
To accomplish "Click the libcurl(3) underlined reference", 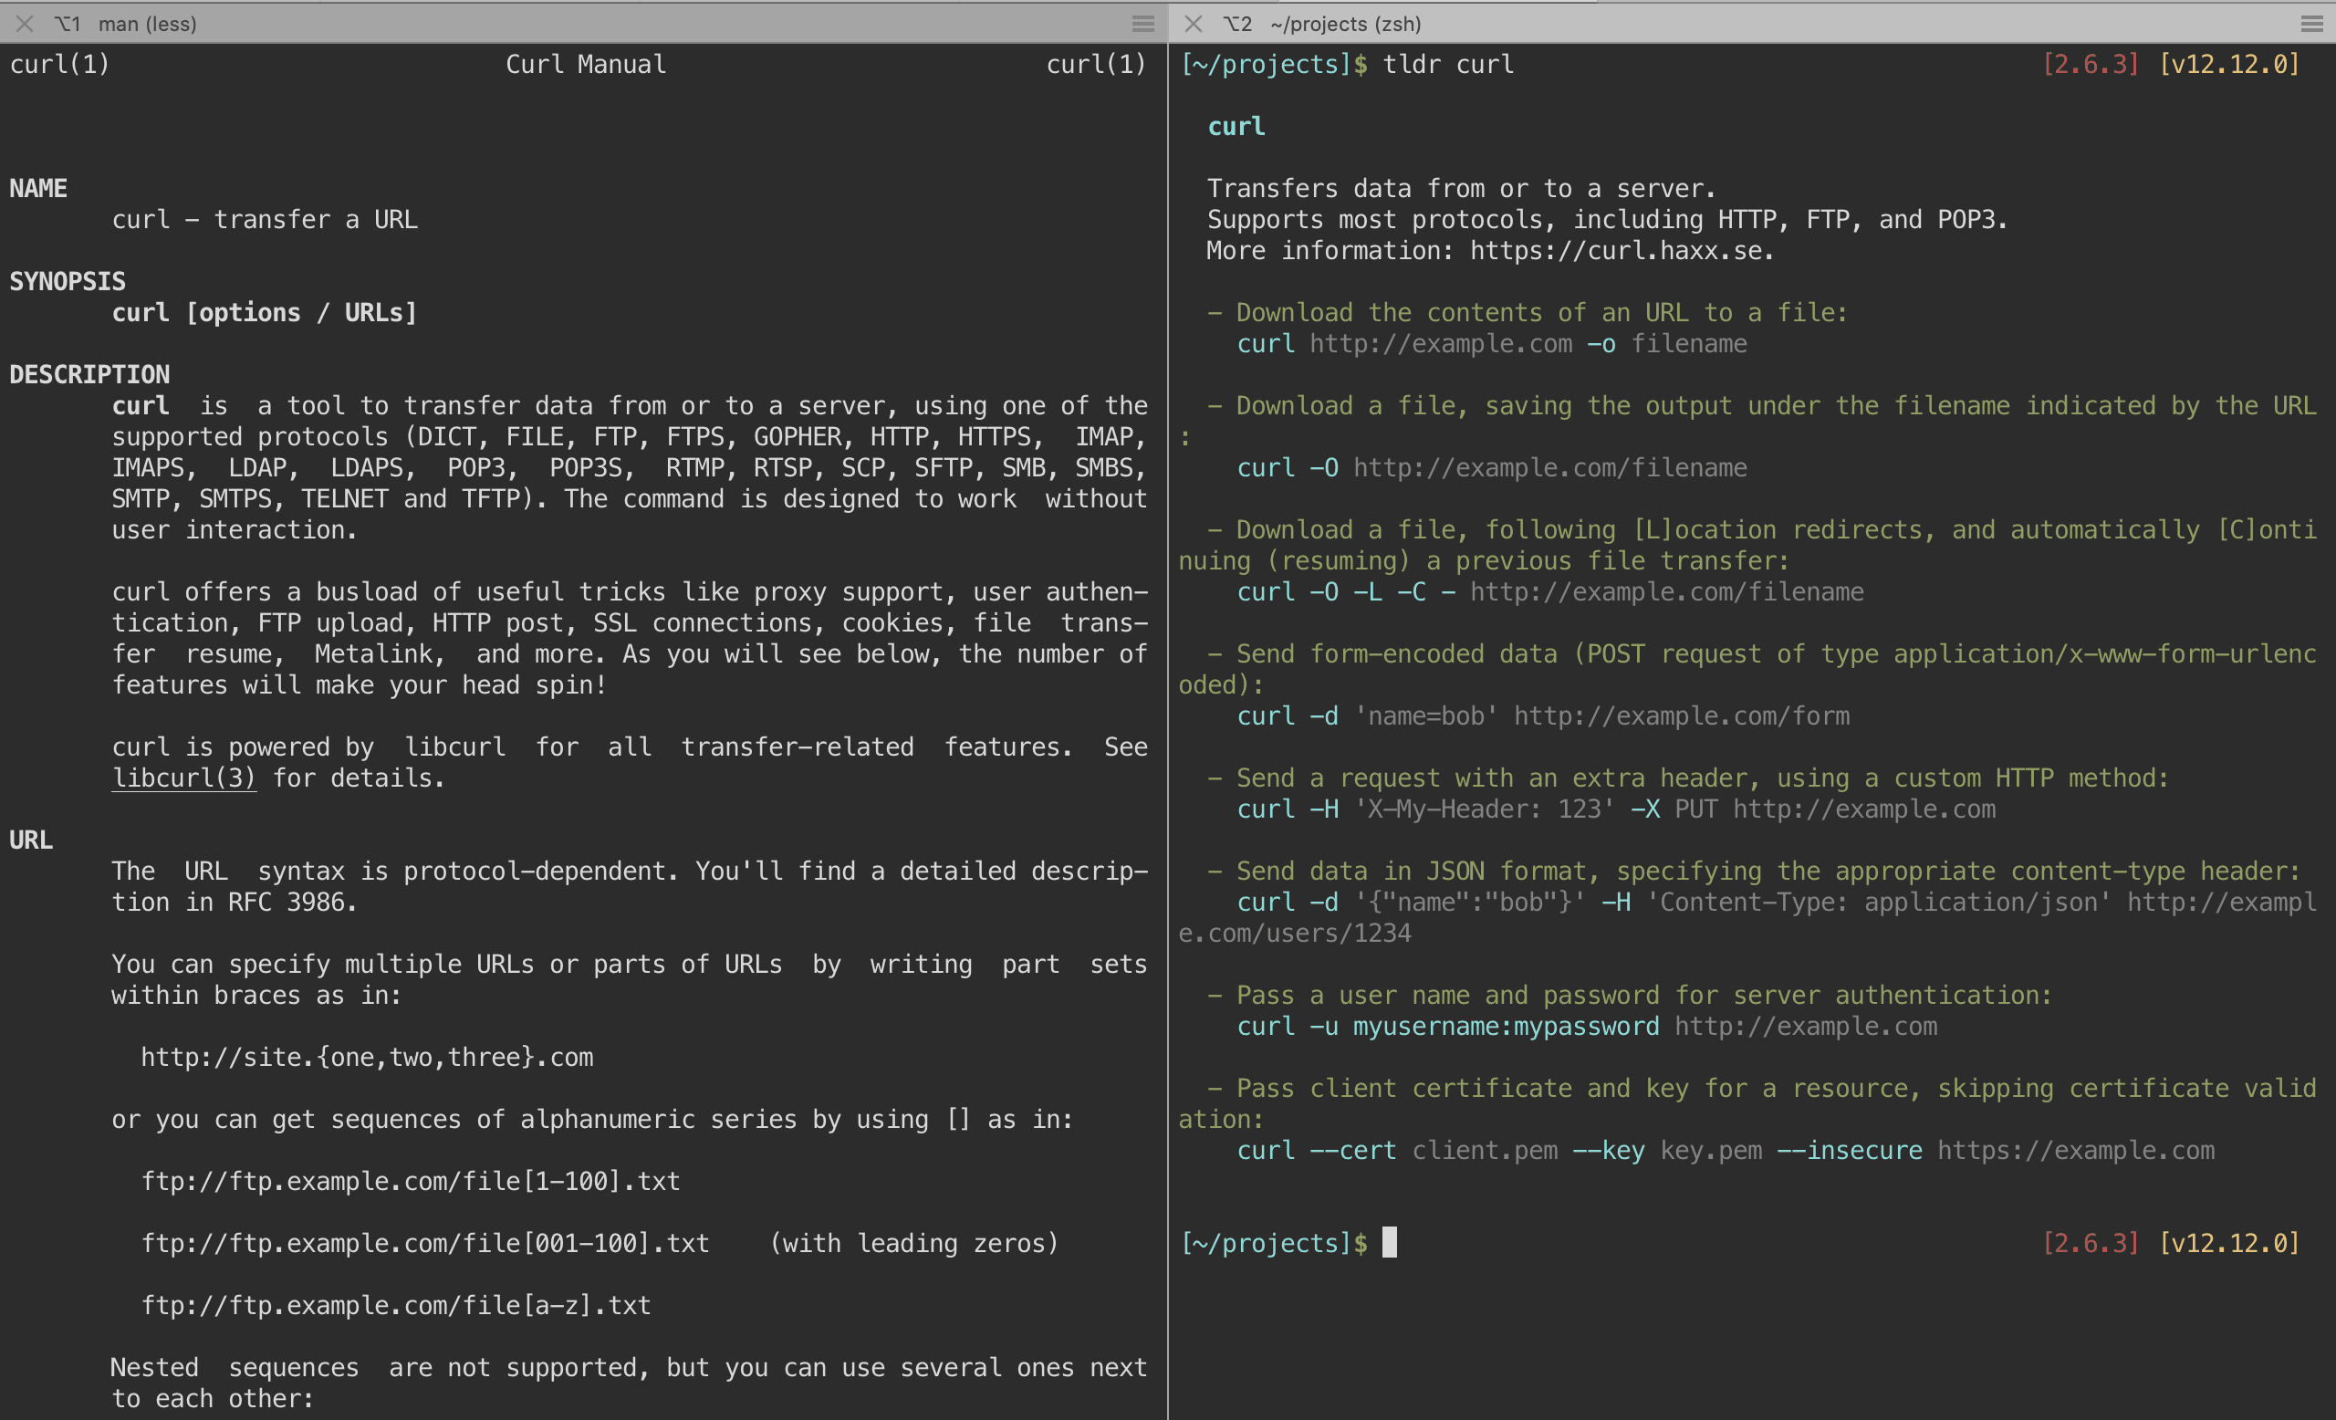I will pyautogui.click(x=183, y=778).
